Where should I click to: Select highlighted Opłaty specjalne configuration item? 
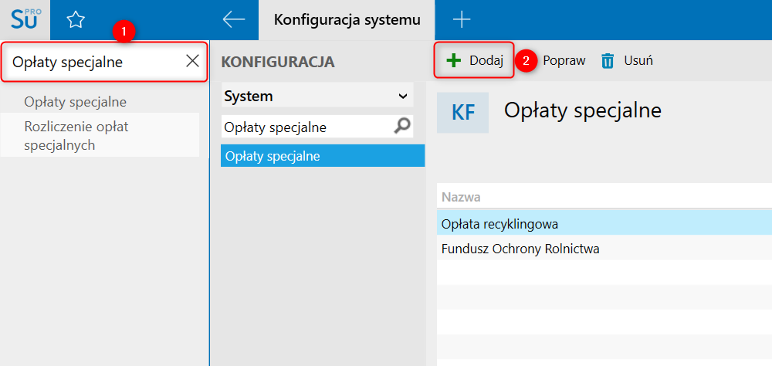coord(323,156)
